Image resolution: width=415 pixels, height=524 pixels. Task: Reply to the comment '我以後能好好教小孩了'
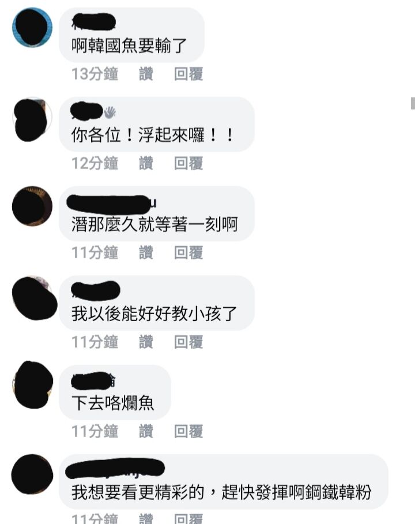188,342
